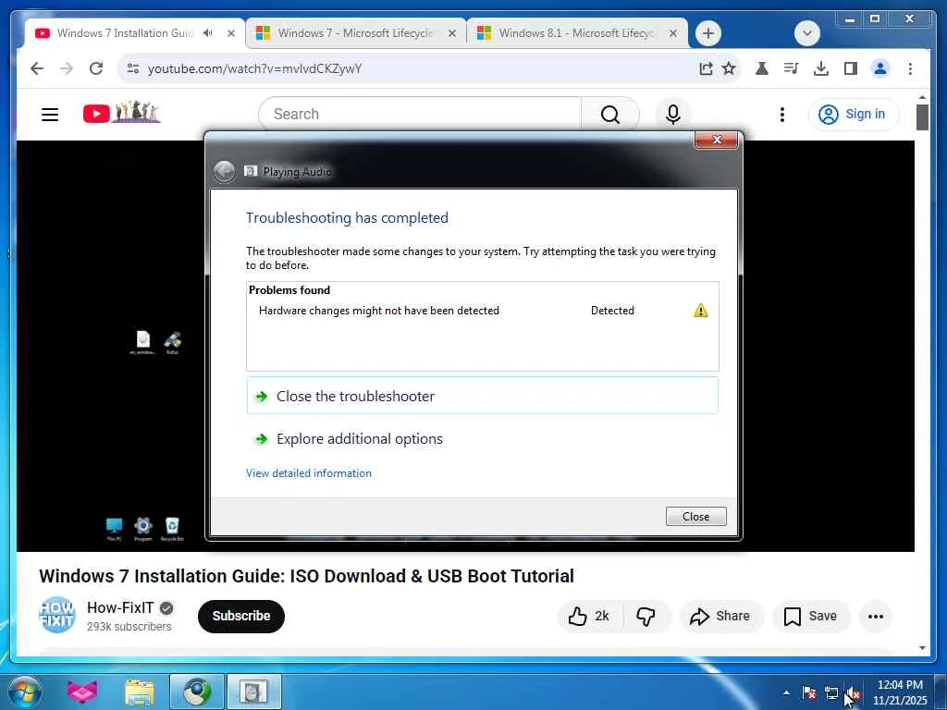Open Chrome Labs flask icon
Viewport: 947px width, 710px height.
coord(762,68)
